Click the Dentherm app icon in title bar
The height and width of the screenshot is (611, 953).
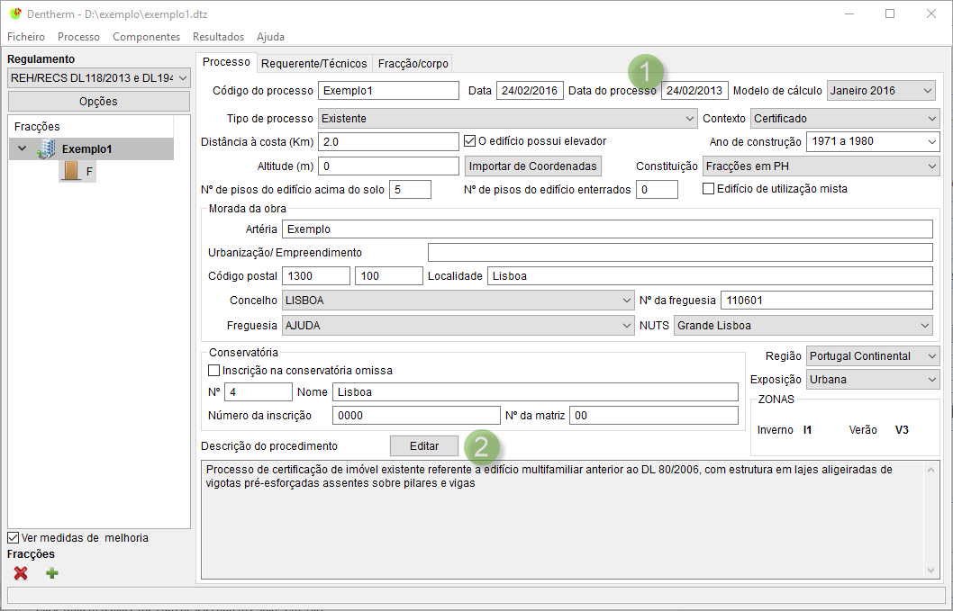pyautogui.click(x=14, y=13)
